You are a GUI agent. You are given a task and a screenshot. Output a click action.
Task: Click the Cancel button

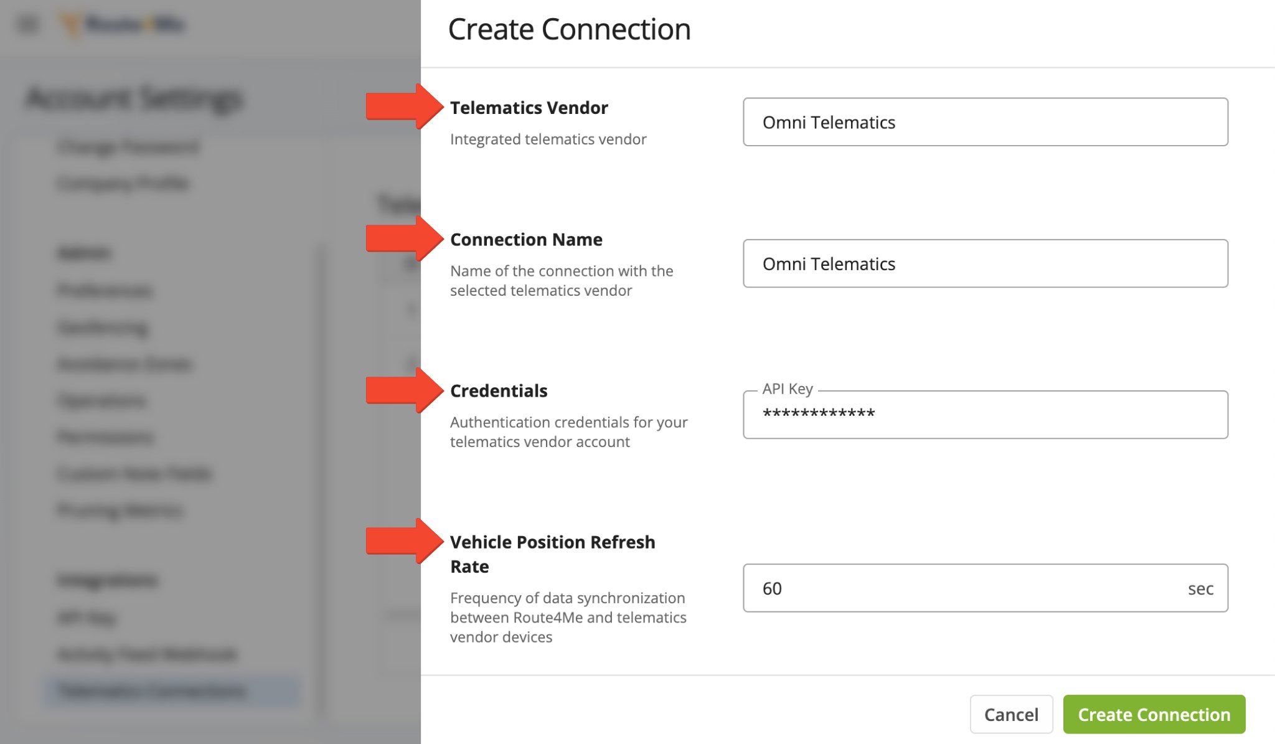[1011, 714]
